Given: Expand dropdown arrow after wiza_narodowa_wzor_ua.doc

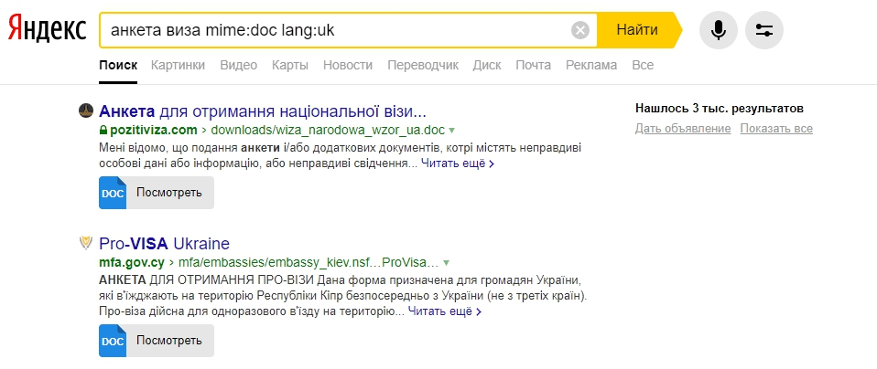Looking at the screenshot, I should click(452, 131).
